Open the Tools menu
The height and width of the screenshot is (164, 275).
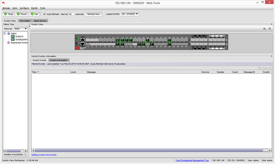coord(42,8)
